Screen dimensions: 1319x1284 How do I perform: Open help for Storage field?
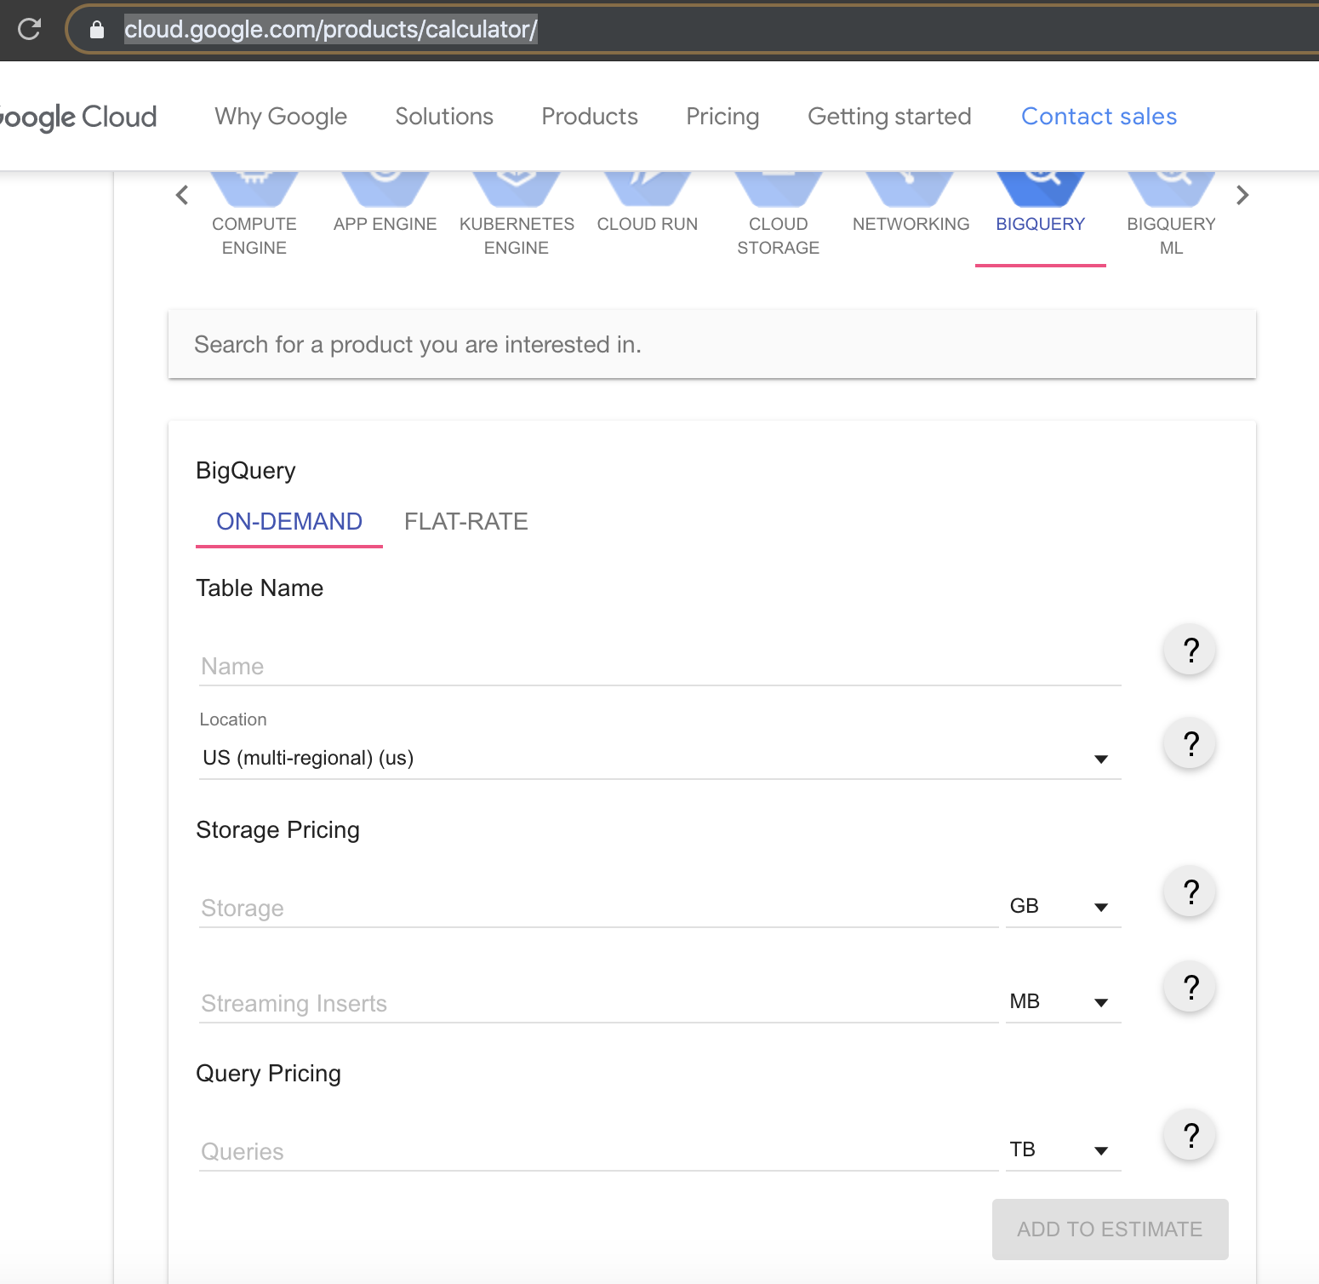tap(1190, 891)
